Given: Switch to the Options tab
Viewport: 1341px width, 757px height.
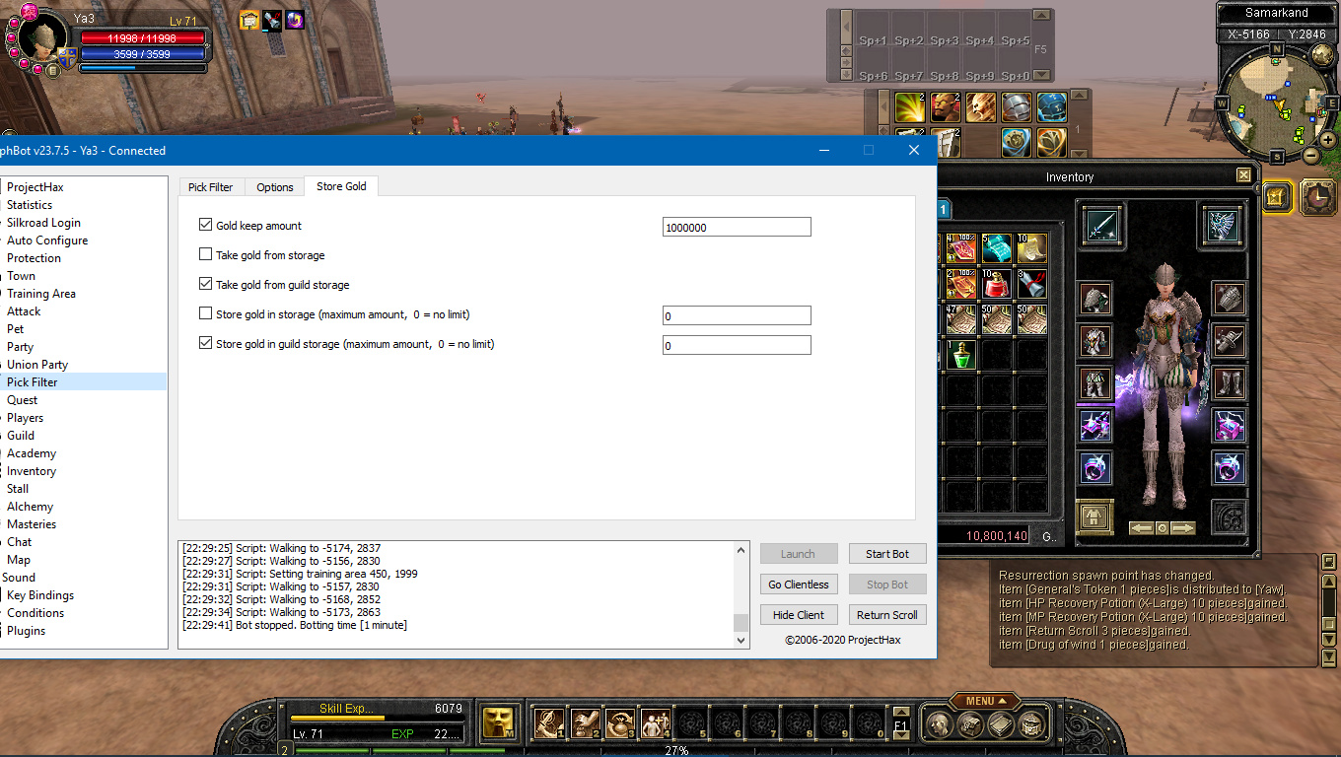Looking at the screenshot, I should tap(275, 187).
